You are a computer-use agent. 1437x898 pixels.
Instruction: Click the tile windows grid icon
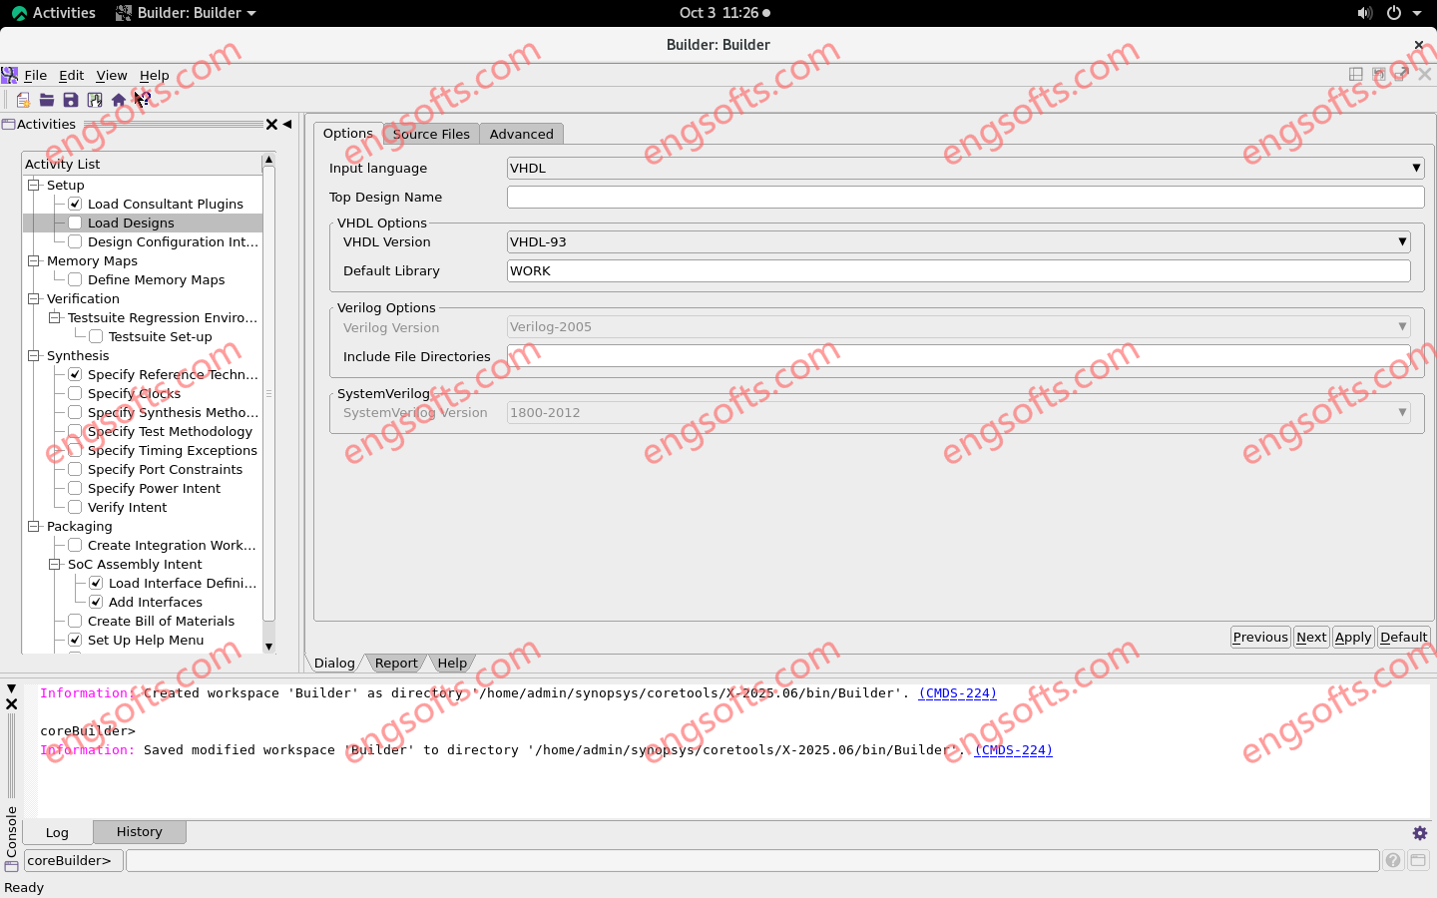pyautogui.click(x=1355, y=75)
